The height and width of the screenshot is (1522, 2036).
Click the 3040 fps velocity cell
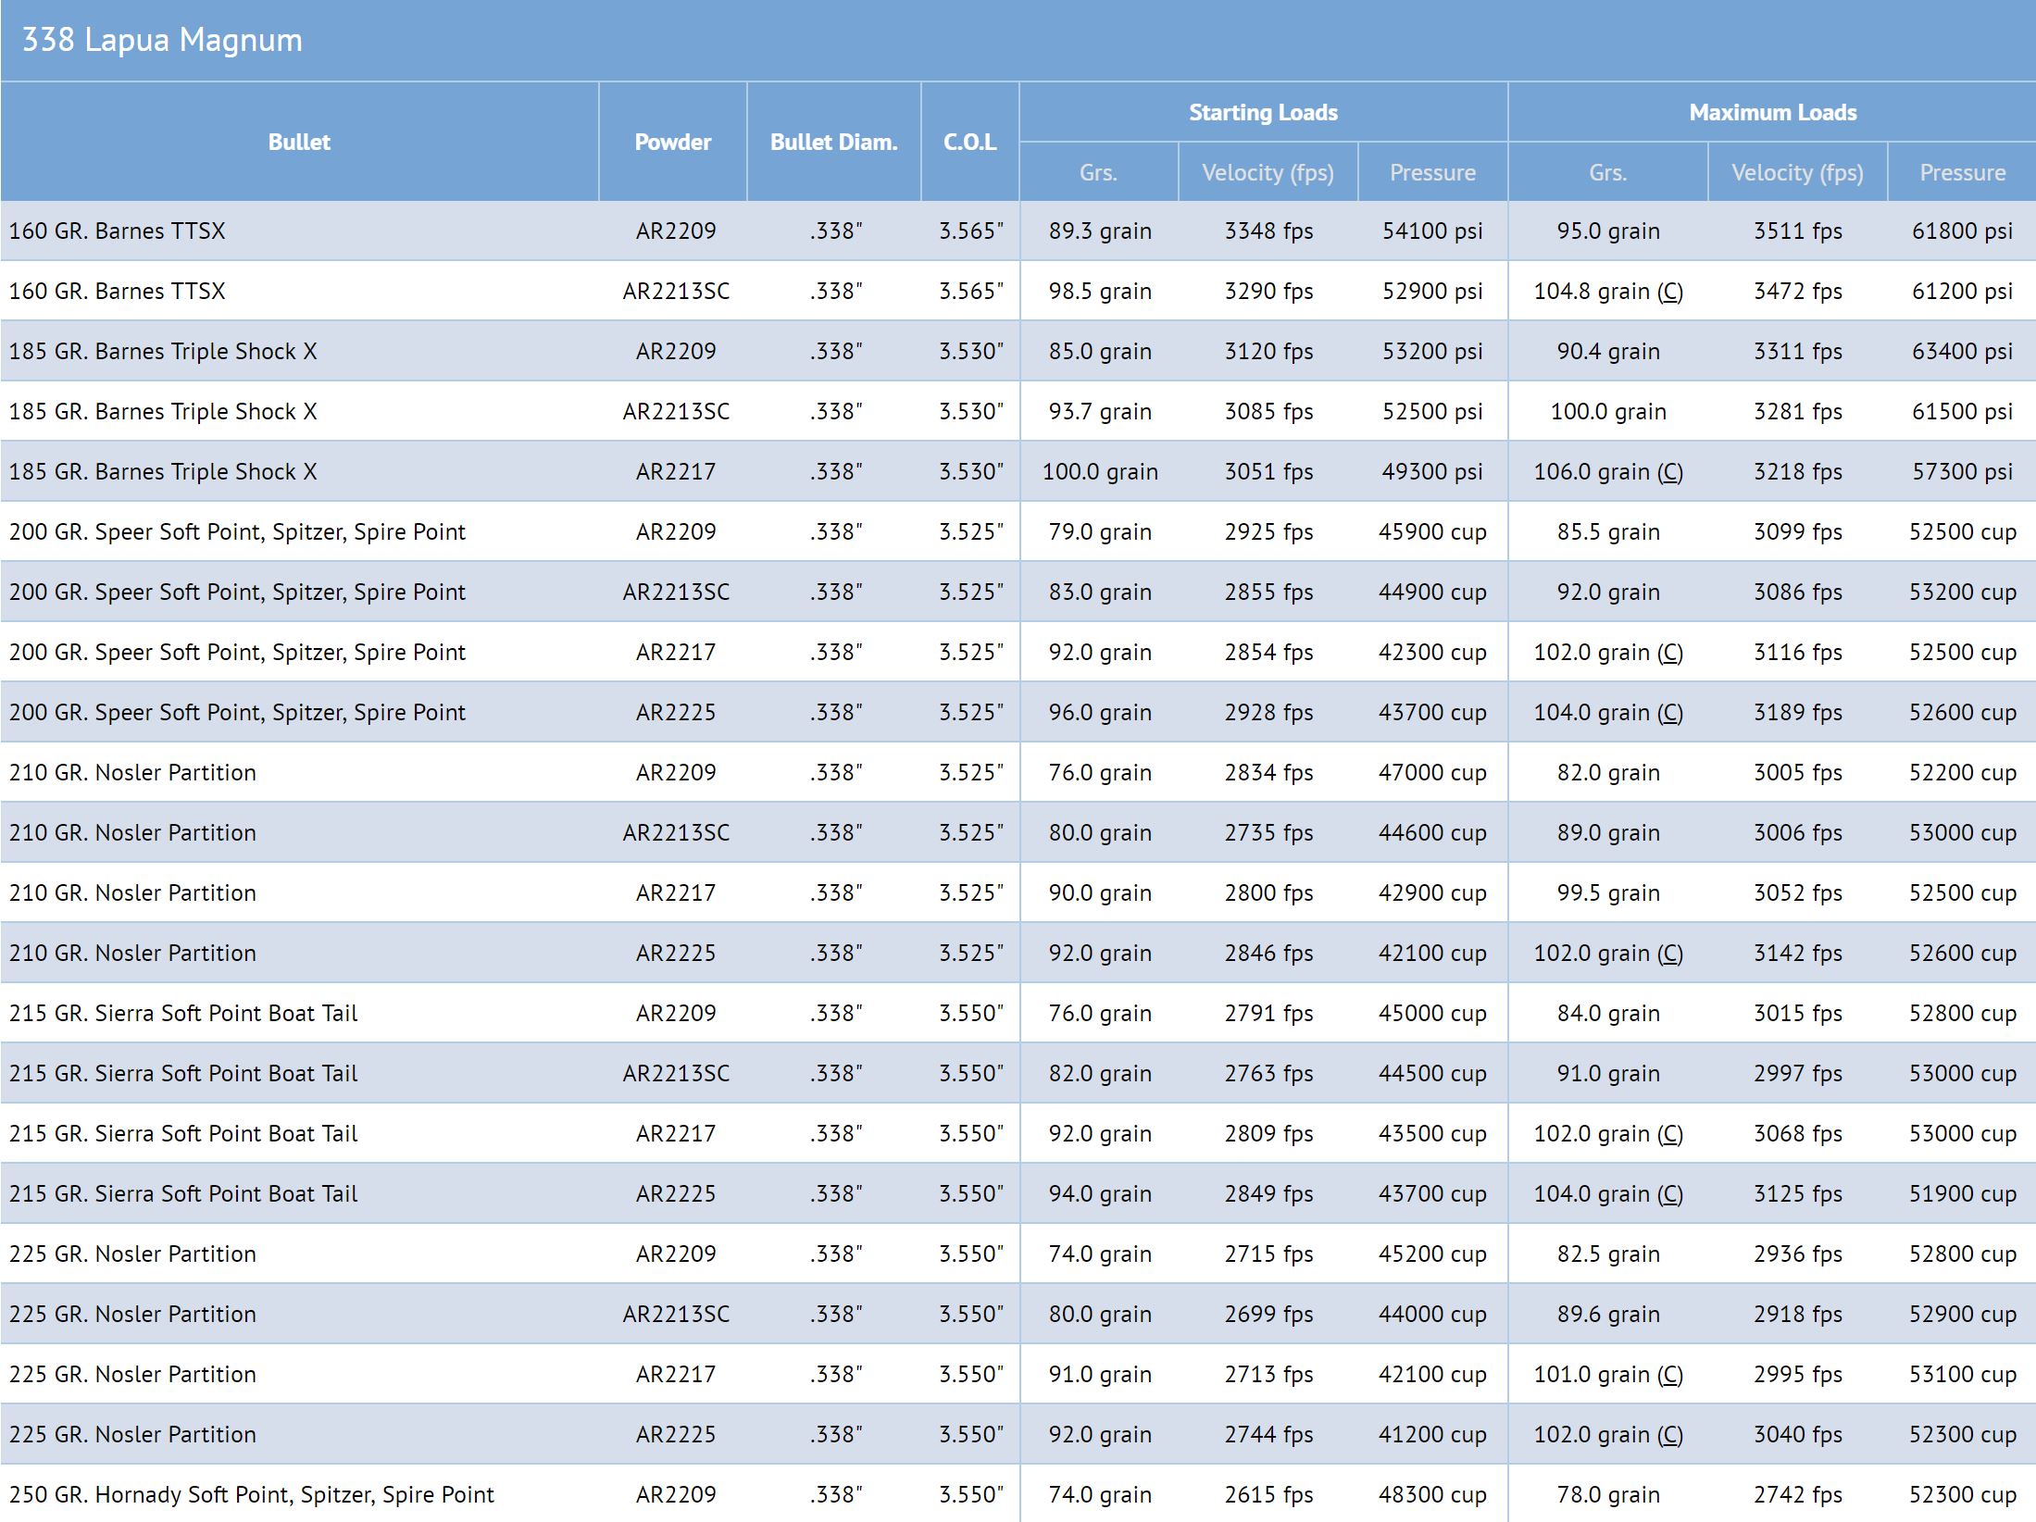point(1798,1434)
